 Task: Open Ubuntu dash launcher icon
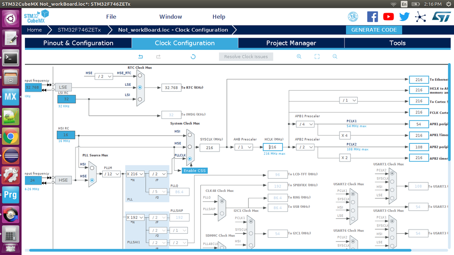[x=11, y=19]
